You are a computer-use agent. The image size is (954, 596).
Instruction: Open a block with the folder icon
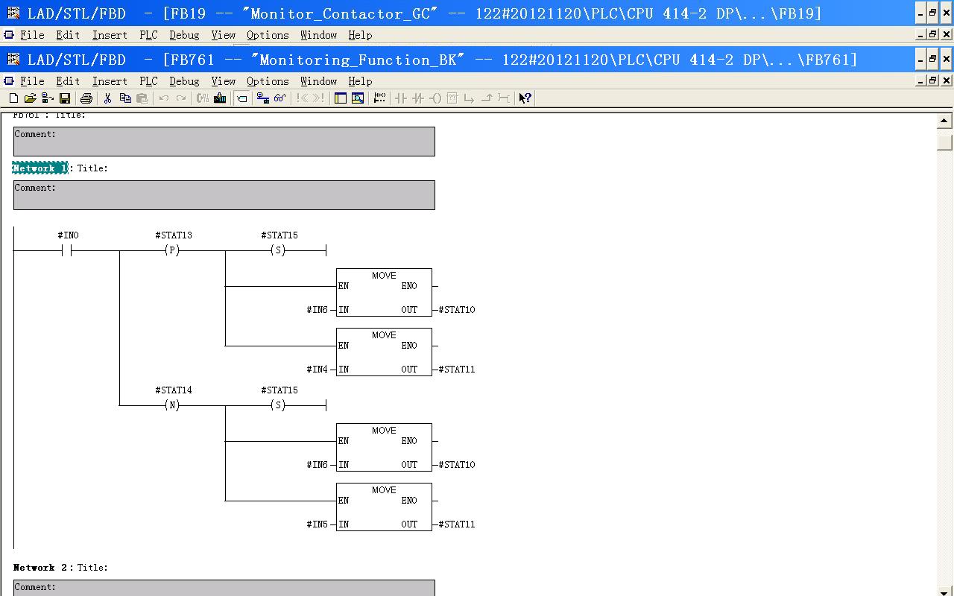pyautogui.click(x=30, y=98)
